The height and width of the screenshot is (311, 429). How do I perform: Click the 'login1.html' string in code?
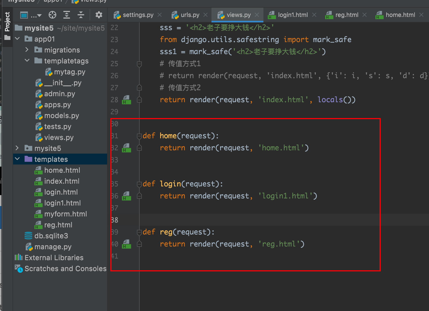point(285,196)
